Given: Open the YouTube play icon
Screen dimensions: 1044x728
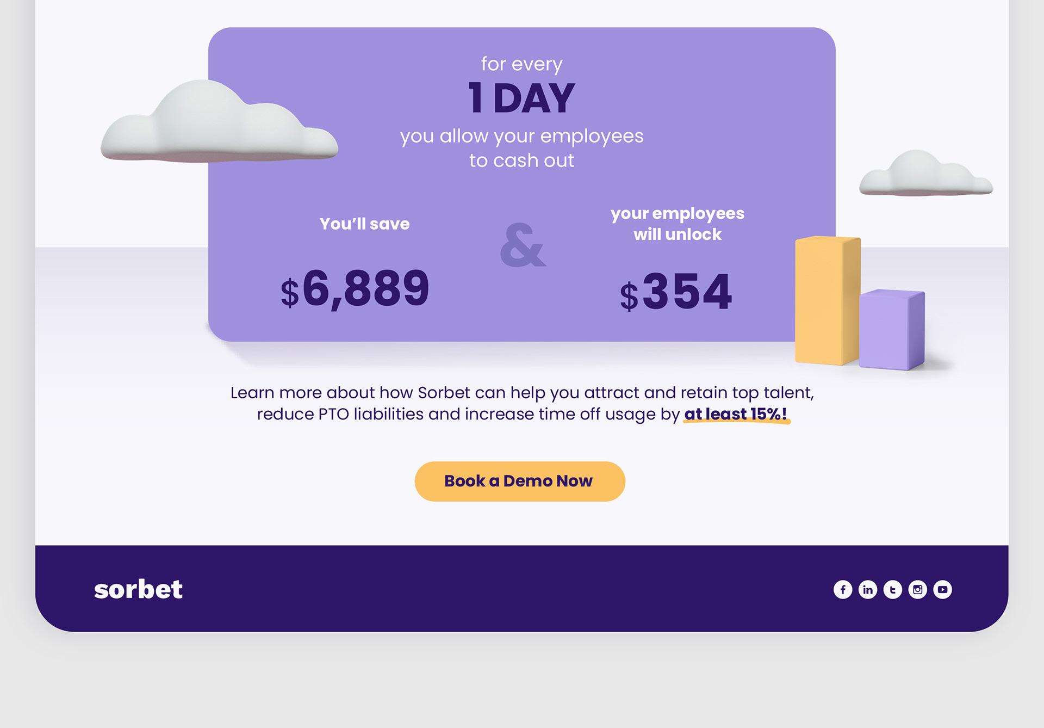Looking at the screenshot, I should coord(943,589).
